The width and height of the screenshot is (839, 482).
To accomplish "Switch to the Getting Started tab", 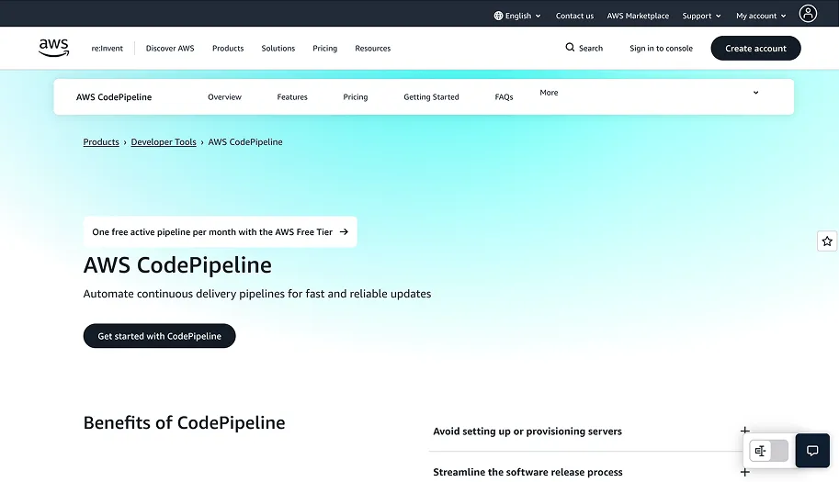I will click(431, 96).
